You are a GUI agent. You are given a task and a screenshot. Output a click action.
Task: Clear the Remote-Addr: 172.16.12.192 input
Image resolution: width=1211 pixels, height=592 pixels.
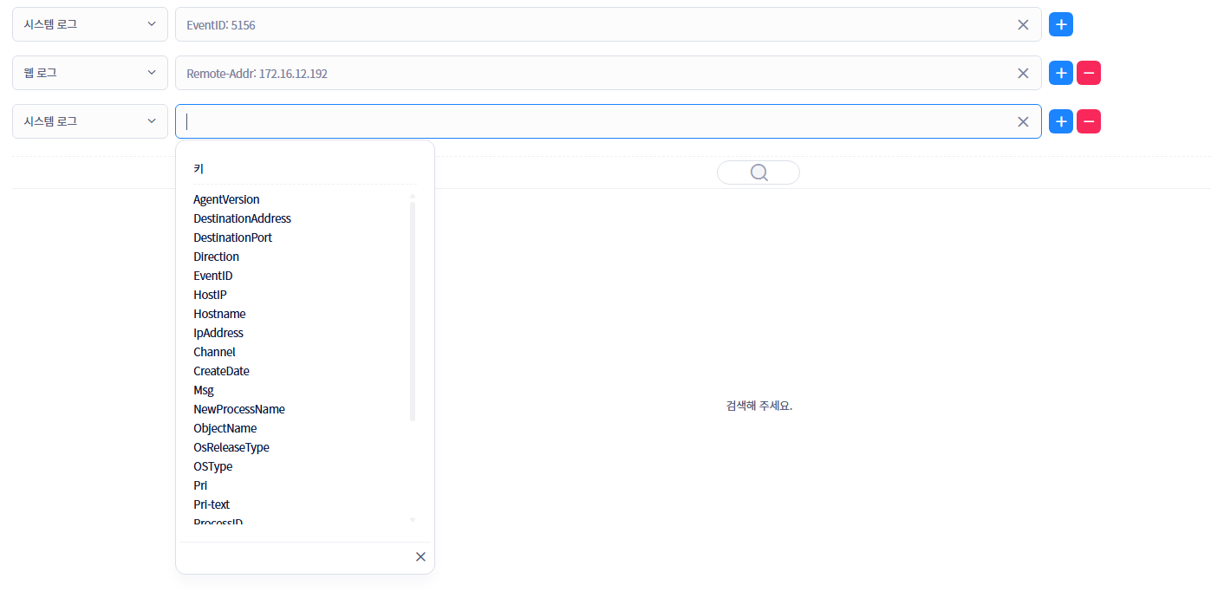(1023, 74)
